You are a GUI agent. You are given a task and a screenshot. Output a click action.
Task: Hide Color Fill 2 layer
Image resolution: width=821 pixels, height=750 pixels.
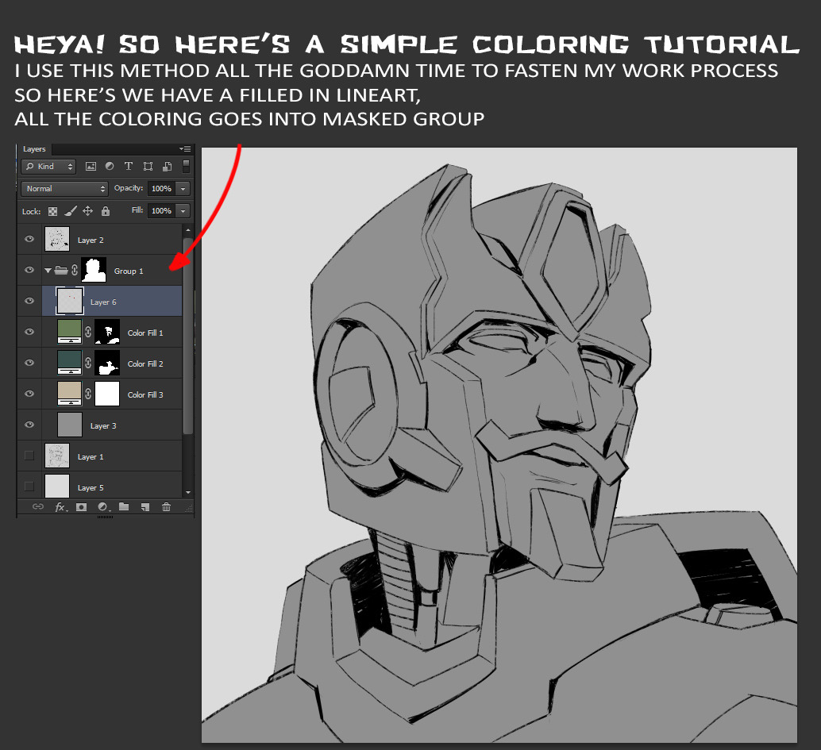click(x=29, y=362)
